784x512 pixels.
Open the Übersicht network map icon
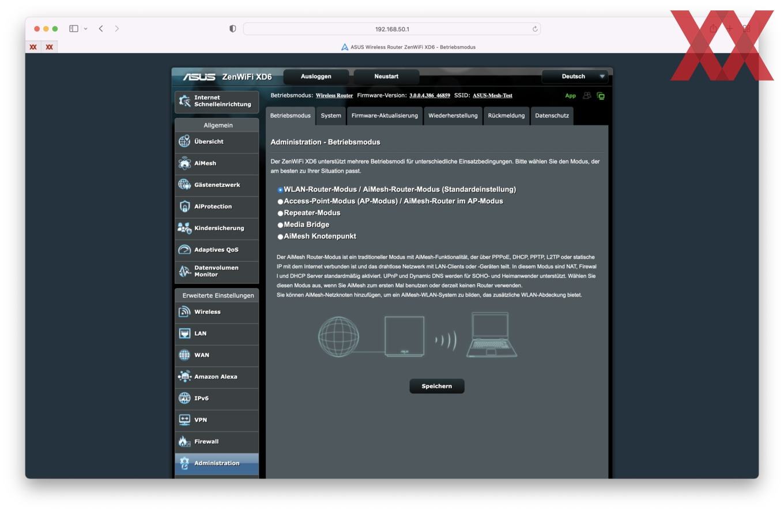coord(184,141)
